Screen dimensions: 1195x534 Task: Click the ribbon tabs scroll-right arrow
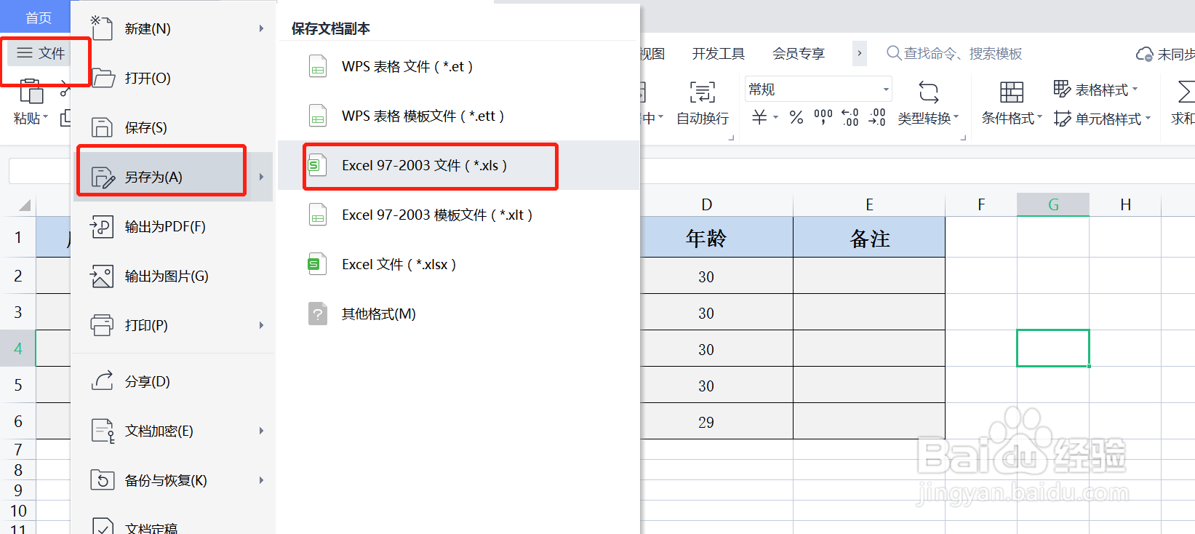860,53
